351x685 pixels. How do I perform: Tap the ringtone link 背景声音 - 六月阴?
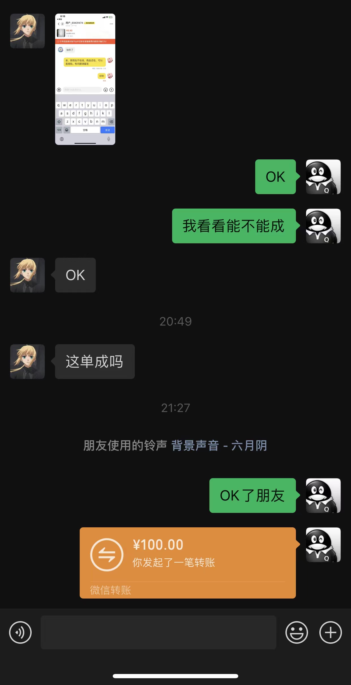click(219, 446)
